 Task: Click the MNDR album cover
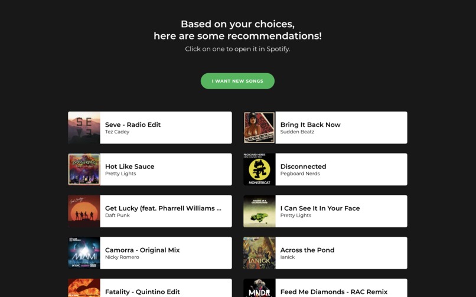(259, 288)
